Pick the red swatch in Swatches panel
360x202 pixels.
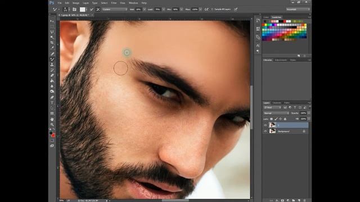pyautogui.click(x=264, y=25)
